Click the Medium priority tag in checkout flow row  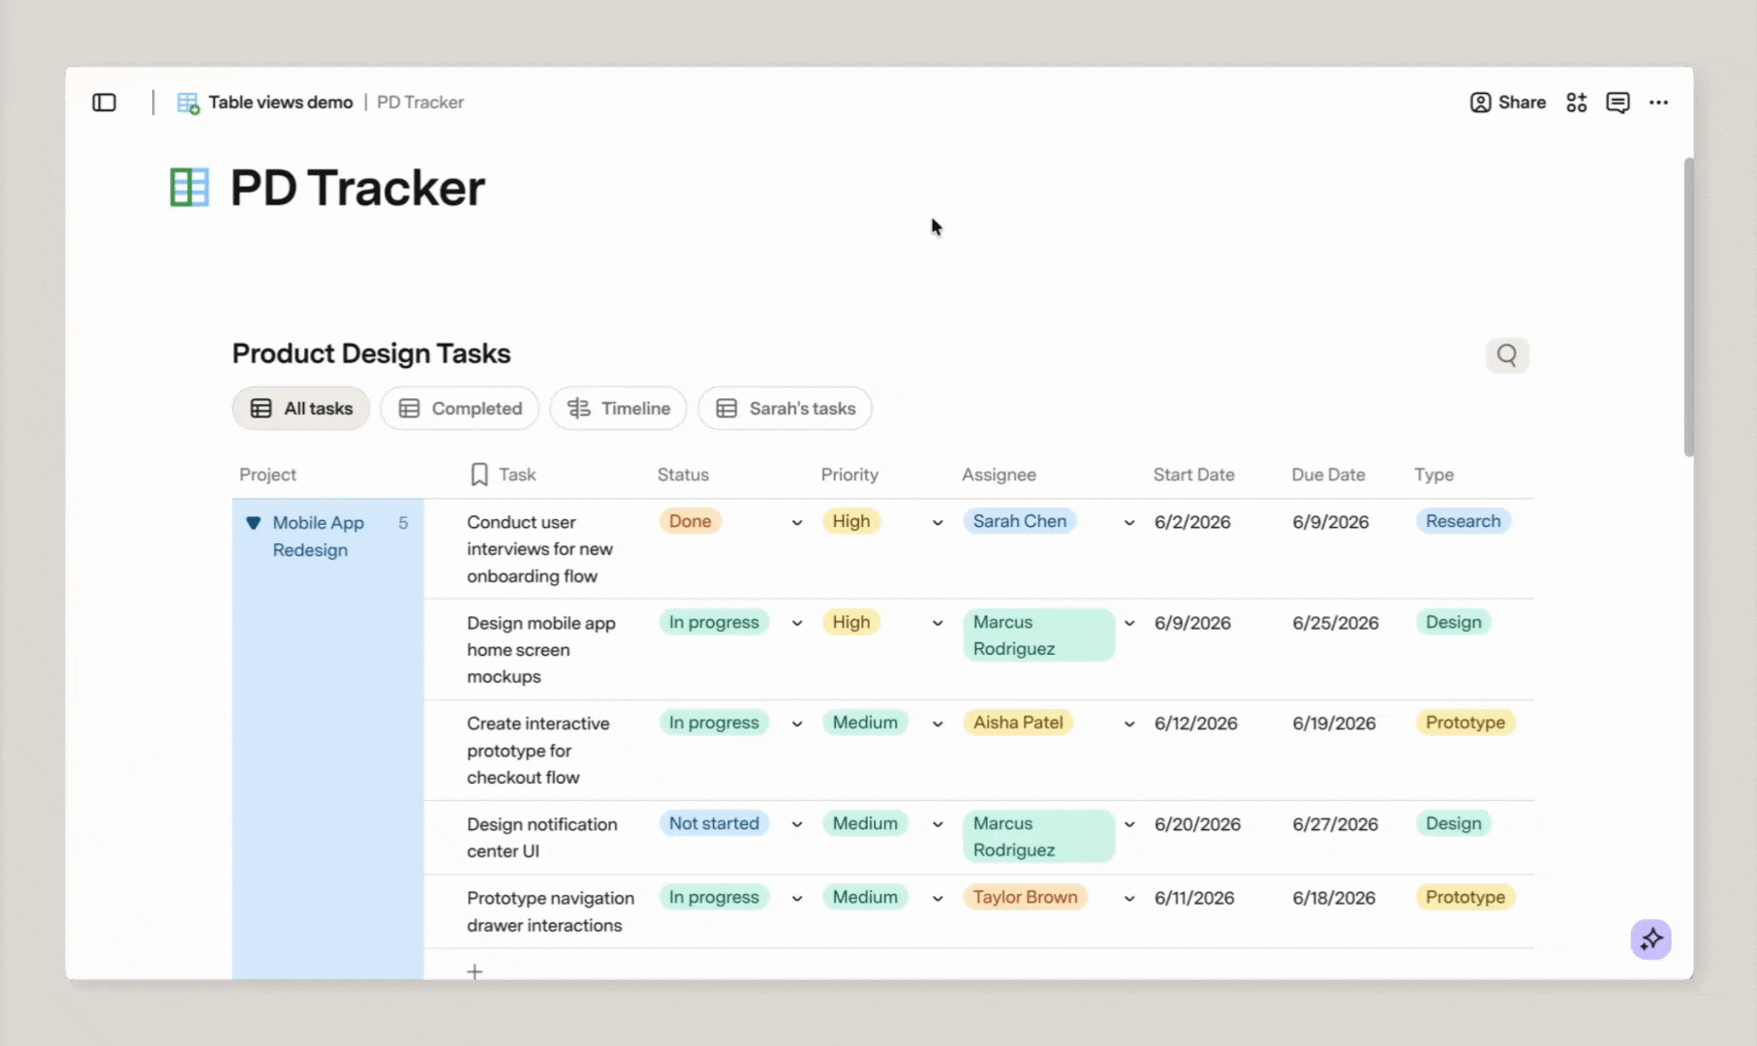coord(865,723)
